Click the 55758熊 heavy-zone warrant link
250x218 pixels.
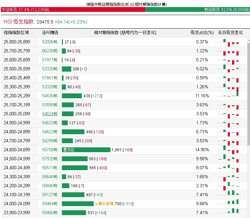pyautogui.click(x=50, y=150)
